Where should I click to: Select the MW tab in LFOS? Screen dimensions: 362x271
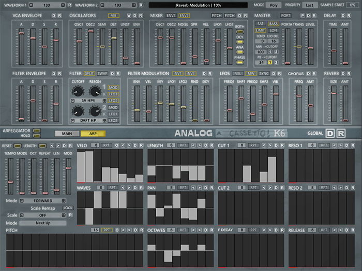click(x=251, y=74)
